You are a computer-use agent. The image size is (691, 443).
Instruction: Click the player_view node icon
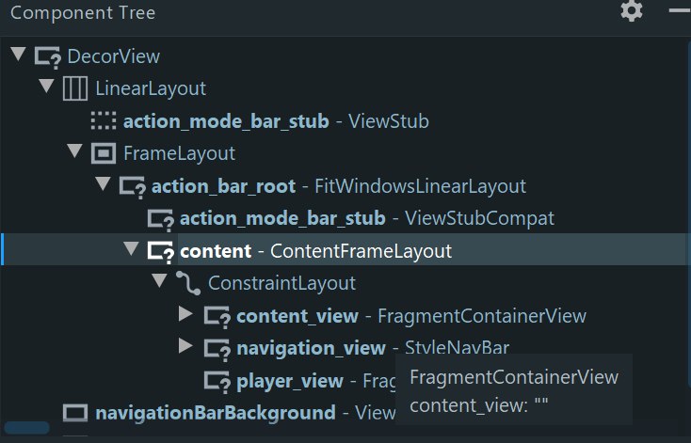[x=217, y=381]
